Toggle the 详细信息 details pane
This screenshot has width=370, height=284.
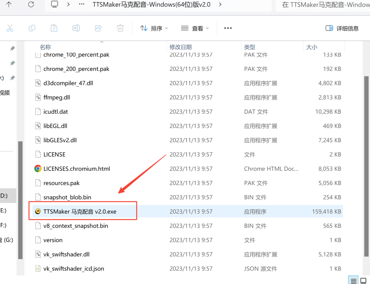pos(342,28)
